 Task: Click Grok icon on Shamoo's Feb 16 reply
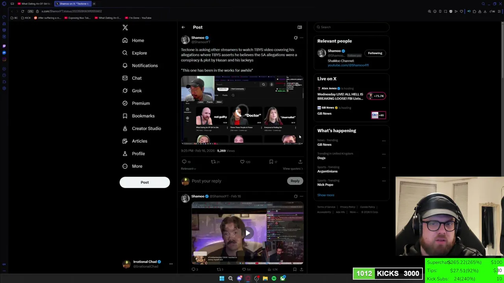click(296, 196)
